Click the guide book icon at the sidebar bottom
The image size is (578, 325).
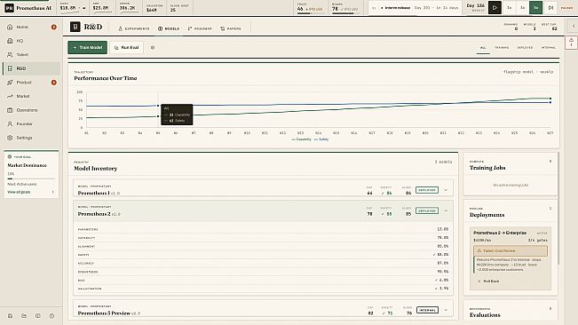[x=38, y=316]
